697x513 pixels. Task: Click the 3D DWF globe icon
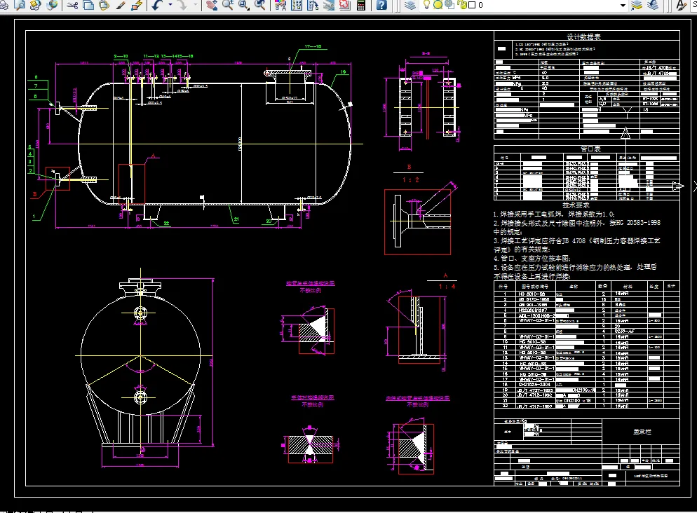click(x=52, y=5)
